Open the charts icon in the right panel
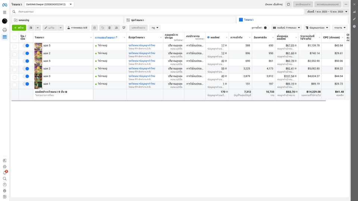Image resolution: width=358 pixels, height=201 pixels. [x=354, y=12]
